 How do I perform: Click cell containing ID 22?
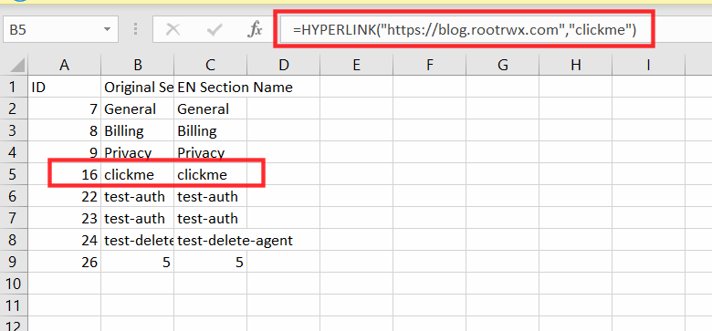coord(65,196)
